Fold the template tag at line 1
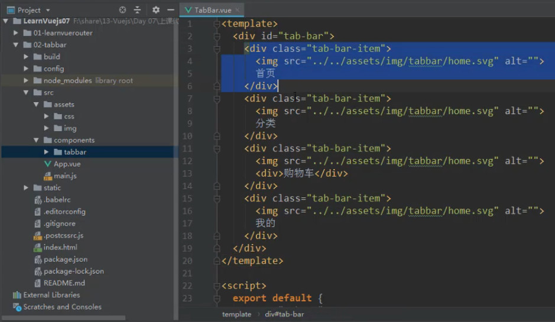Screen dimensions: 555x322 217,24
